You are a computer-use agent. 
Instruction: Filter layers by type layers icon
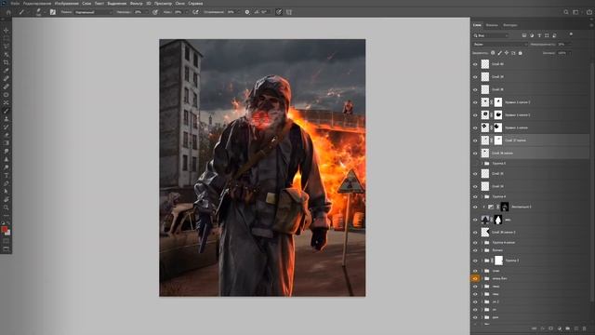[x=539, y=35]
